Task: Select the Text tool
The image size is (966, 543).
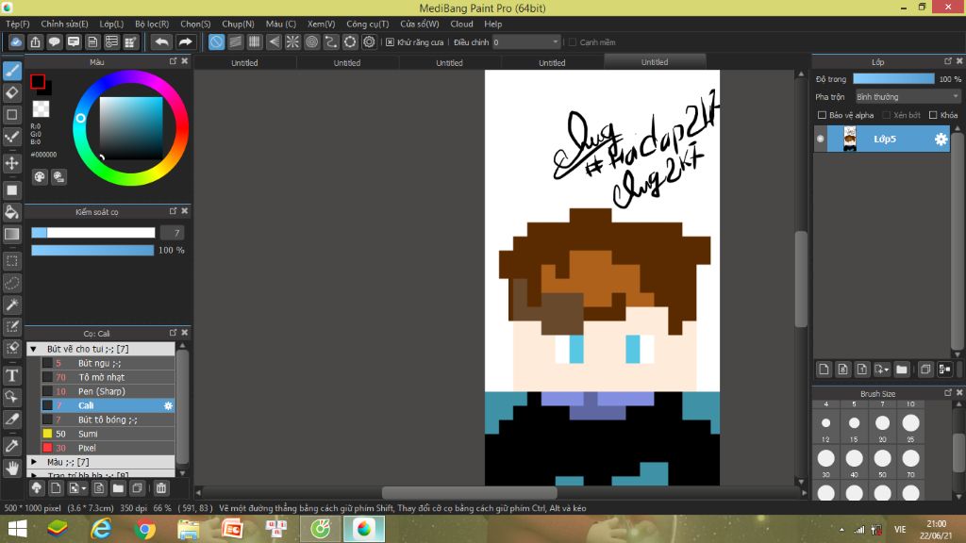Action: coord(12,375)
